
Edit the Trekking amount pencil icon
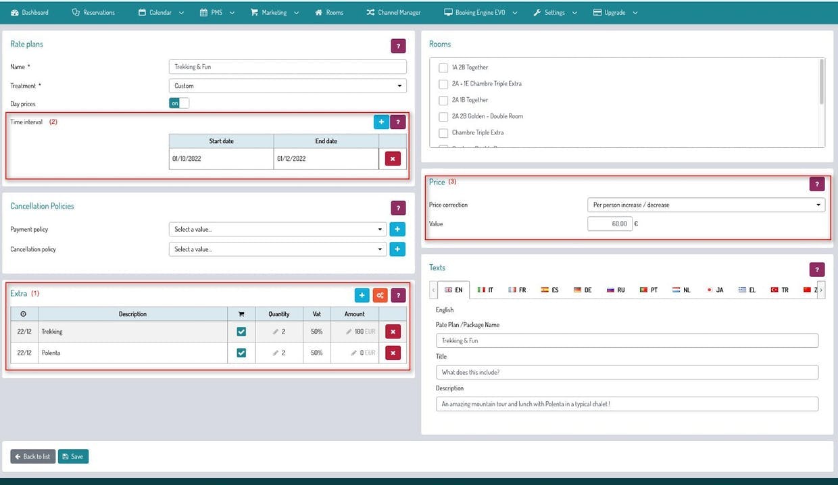(349, 332)
